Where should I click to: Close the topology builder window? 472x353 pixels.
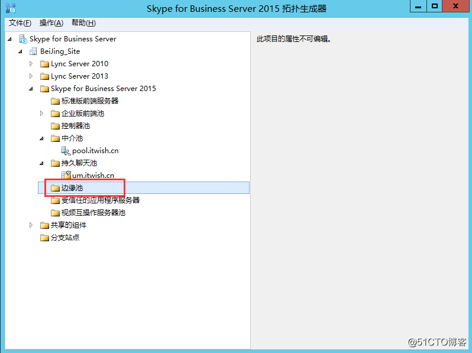click(456, 6)
